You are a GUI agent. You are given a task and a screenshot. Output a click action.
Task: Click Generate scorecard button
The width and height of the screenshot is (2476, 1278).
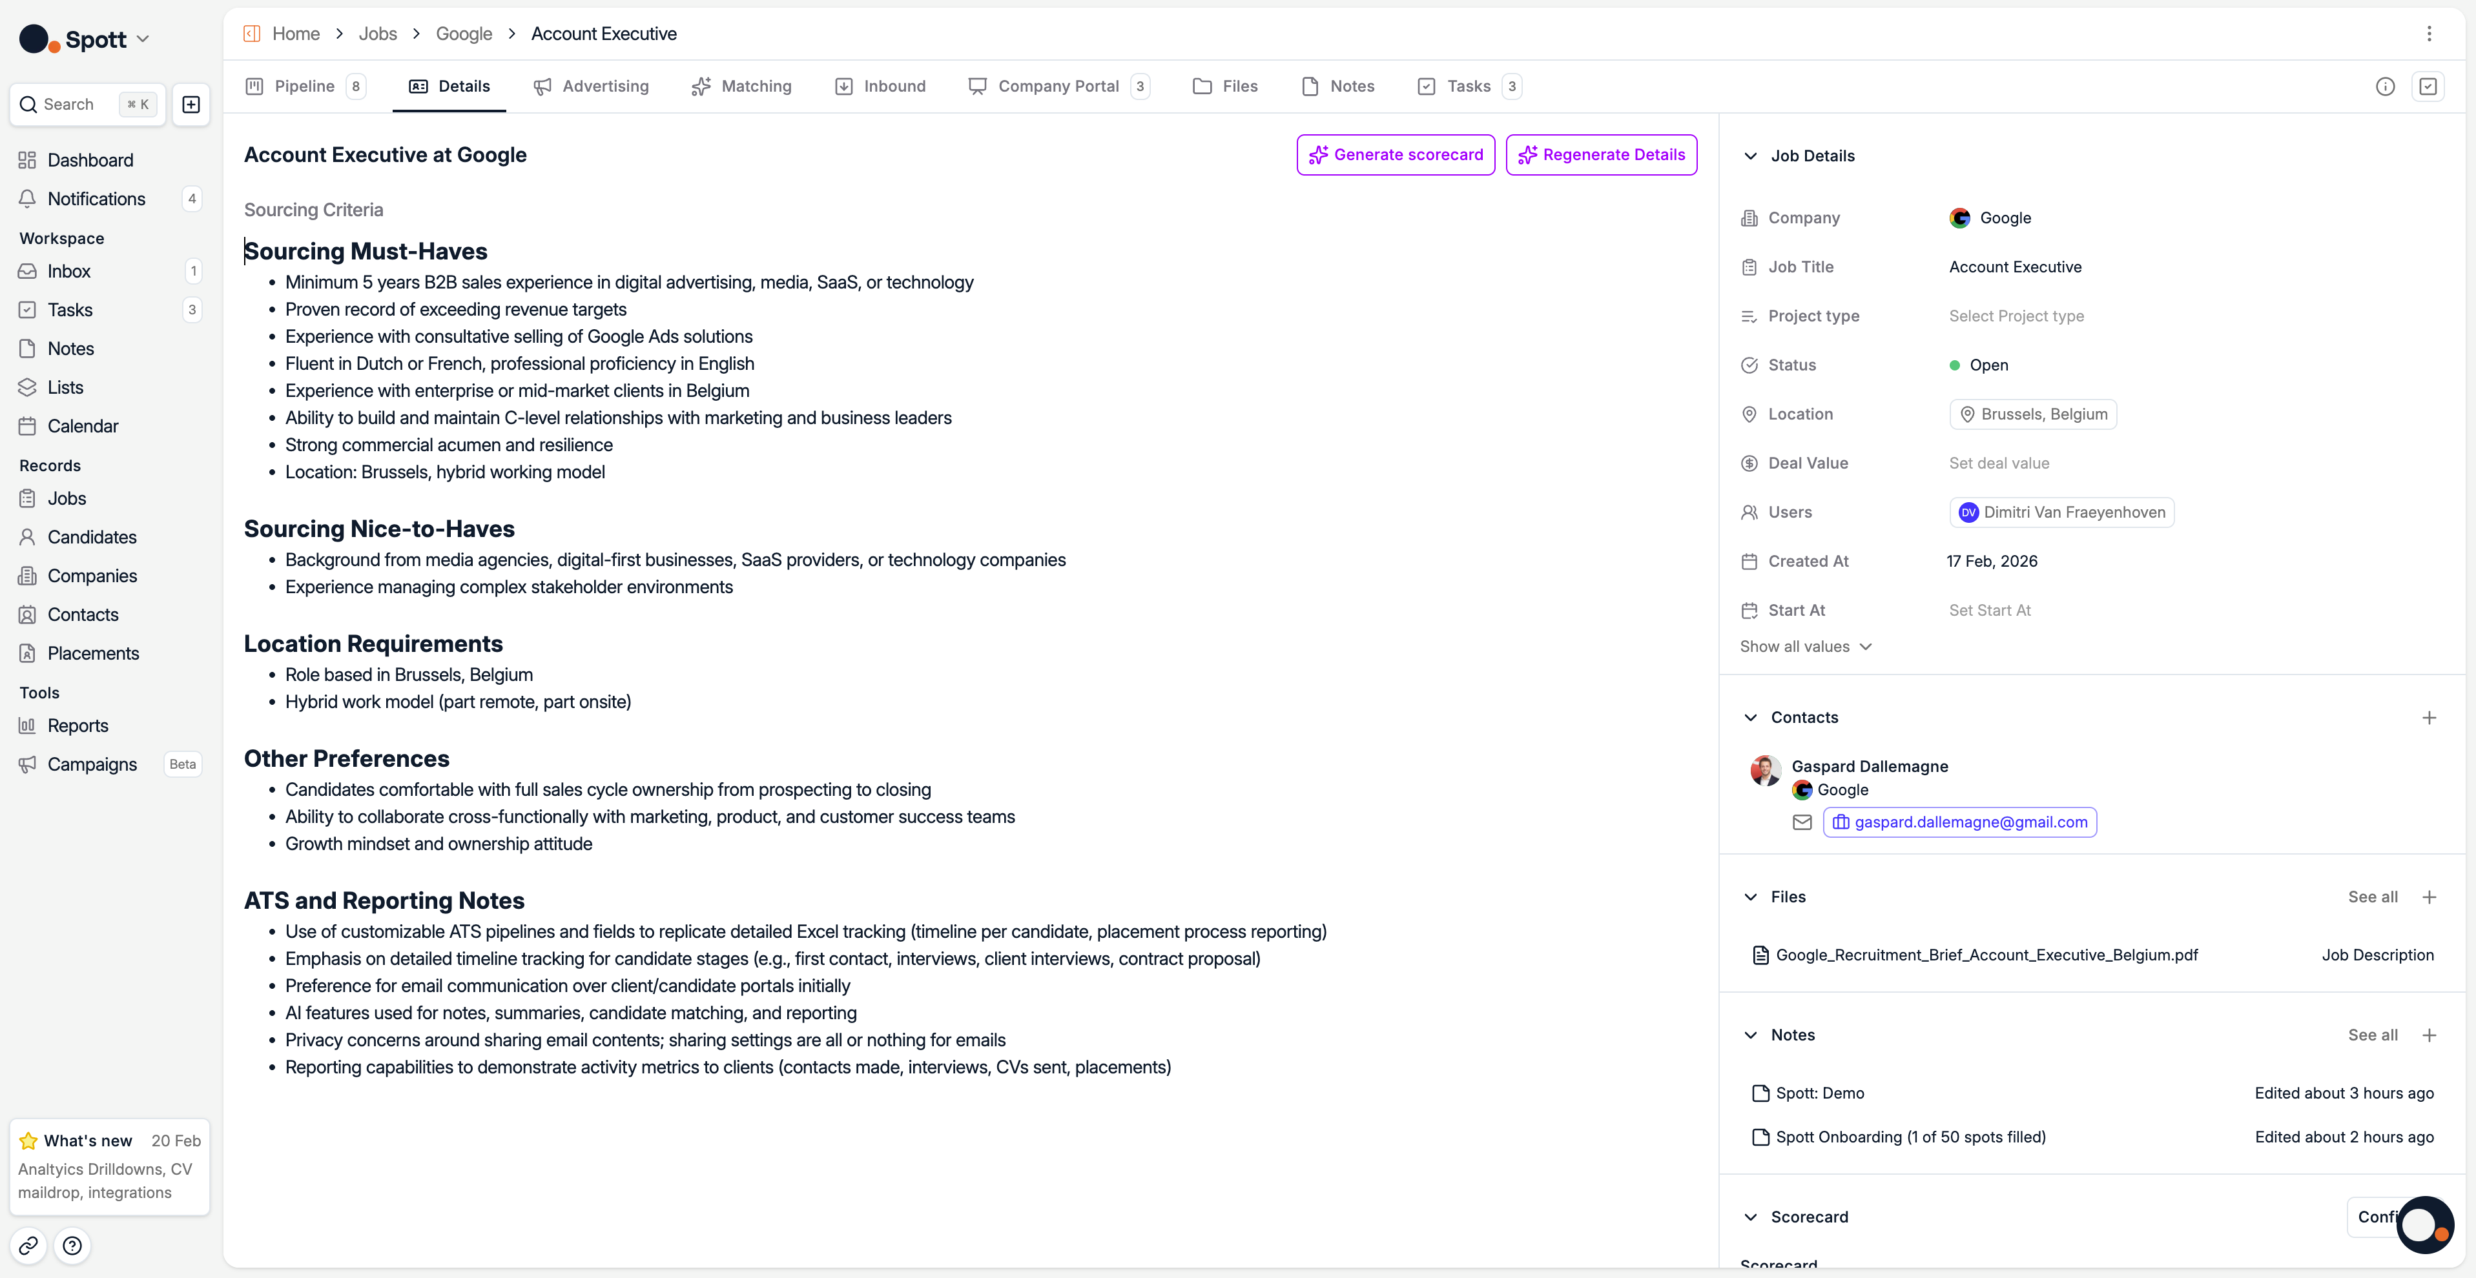tap(1396, 155)
